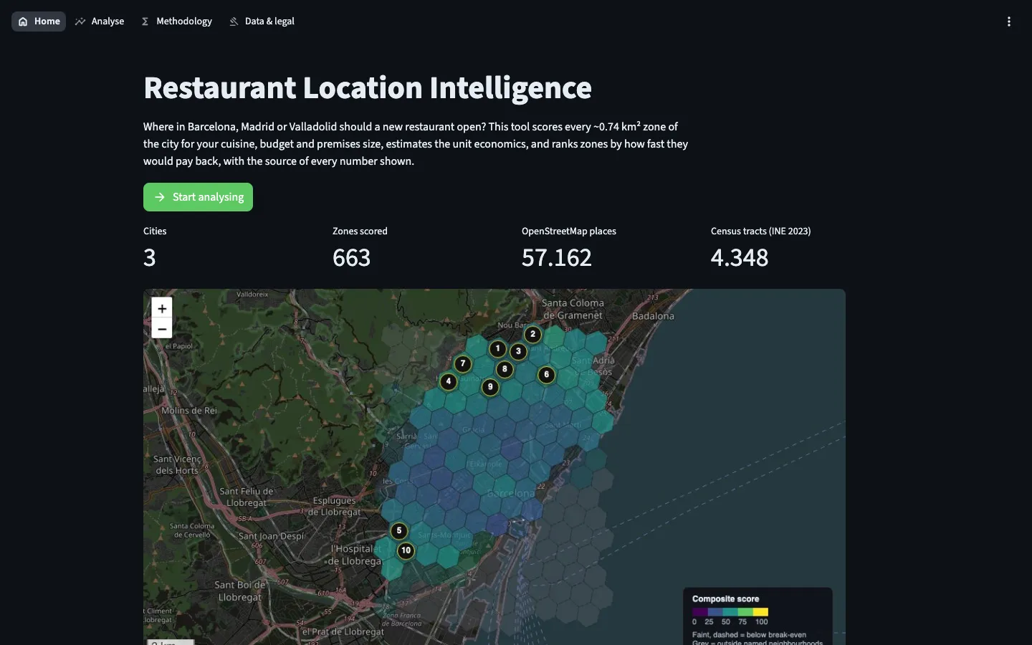Select zone marker 9 on map
This screenshot has height=645, width=1032.
[x=490, y=387]
